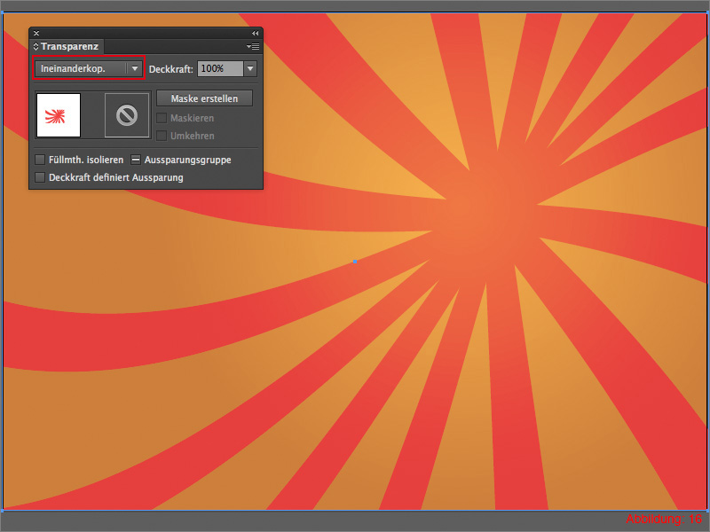Screen dimensions: 710x532
Task: Enable the Maskieren checkbox
Action: click(x=163, y=118)
